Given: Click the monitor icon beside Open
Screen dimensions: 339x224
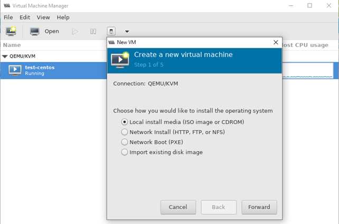Looking at the screenshot, I should (35, 31).
